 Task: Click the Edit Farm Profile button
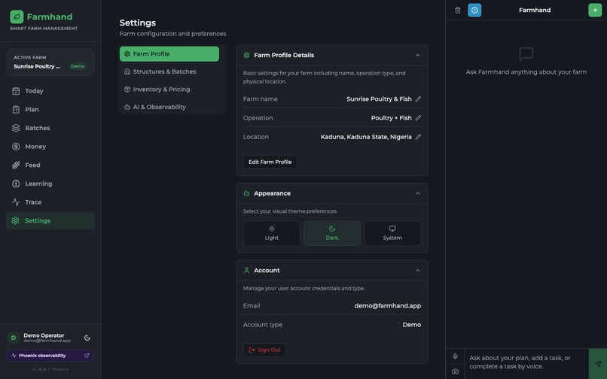click(x=270, y=162)
